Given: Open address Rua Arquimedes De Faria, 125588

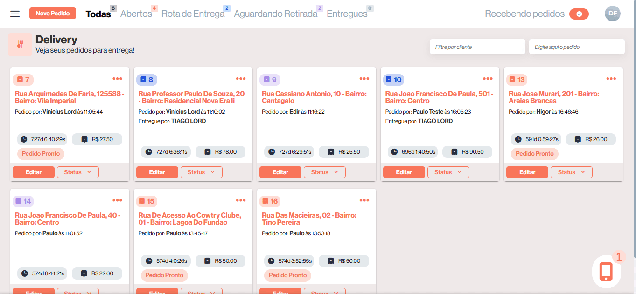Looking at the screenshot, I should pyautogui.click(x=70, y=97).
